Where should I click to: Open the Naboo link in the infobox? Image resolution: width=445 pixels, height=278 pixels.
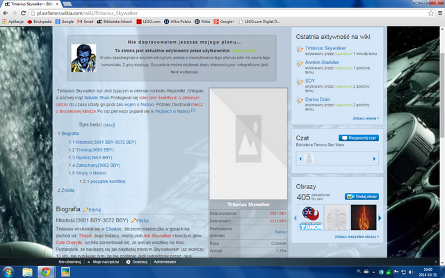pos(281,231)
